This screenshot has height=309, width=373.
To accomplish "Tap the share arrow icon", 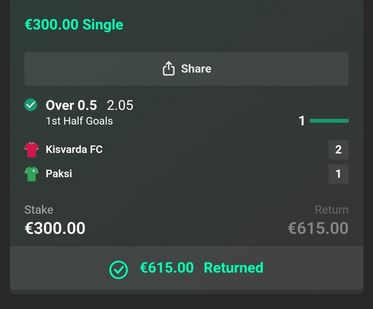I will [x=168, y=69].
